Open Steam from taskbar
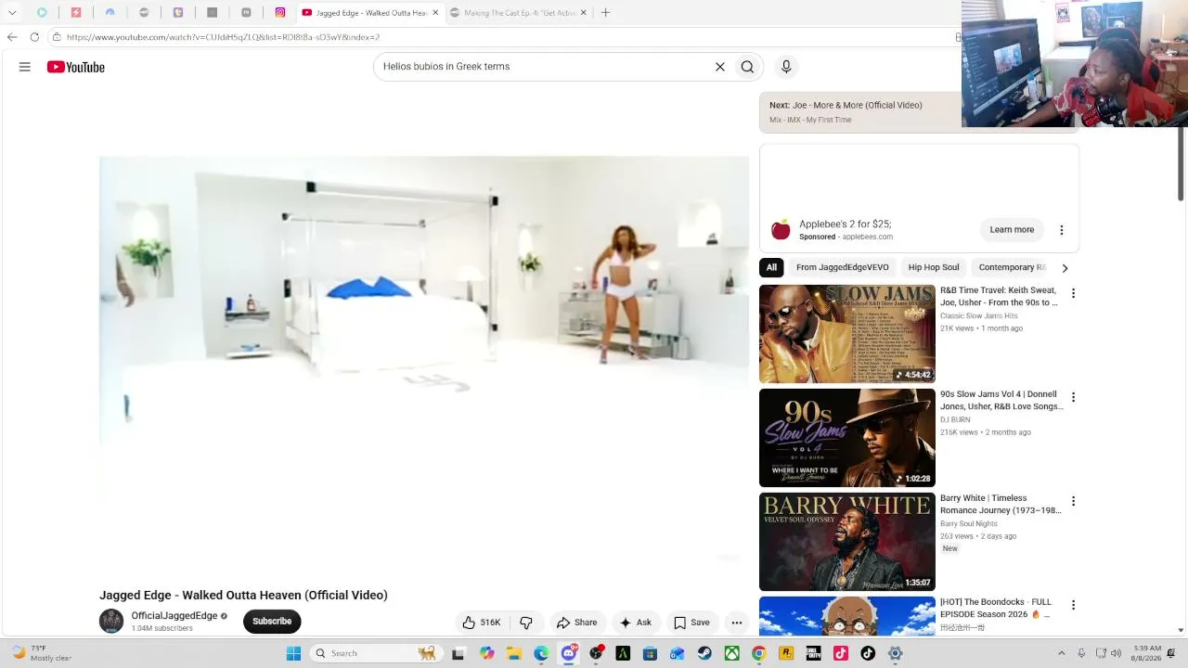Image resolution: width=1188 pixels, height=668 pixels. tap(704, 653)
